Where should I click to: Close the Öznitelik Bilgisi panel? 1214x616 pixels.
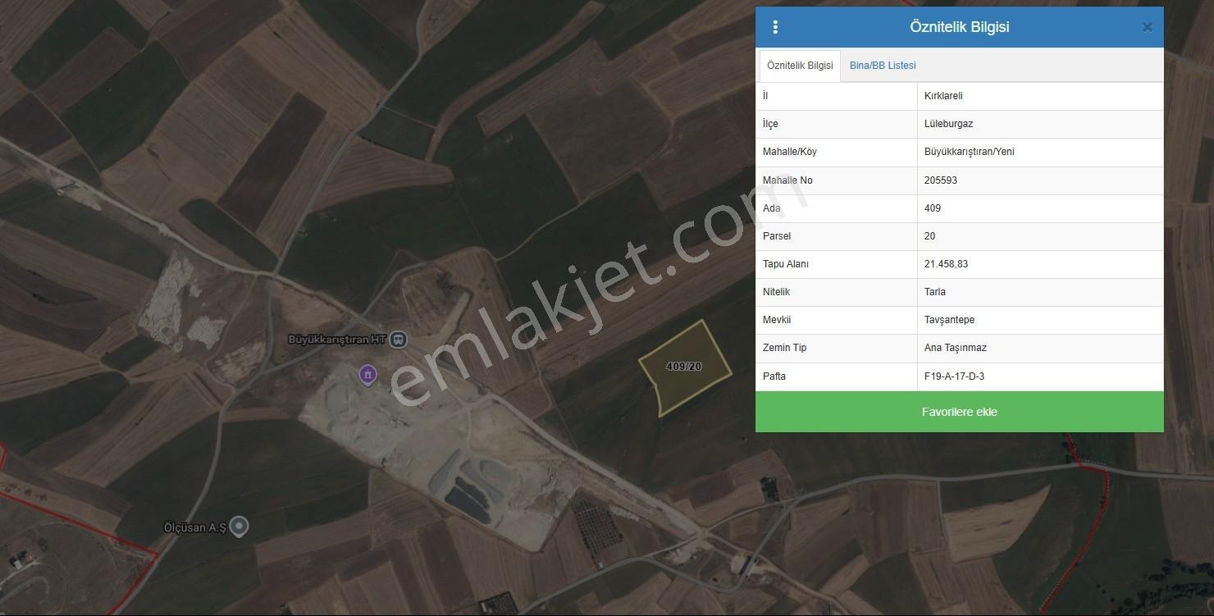click(x=1148, y=27)
